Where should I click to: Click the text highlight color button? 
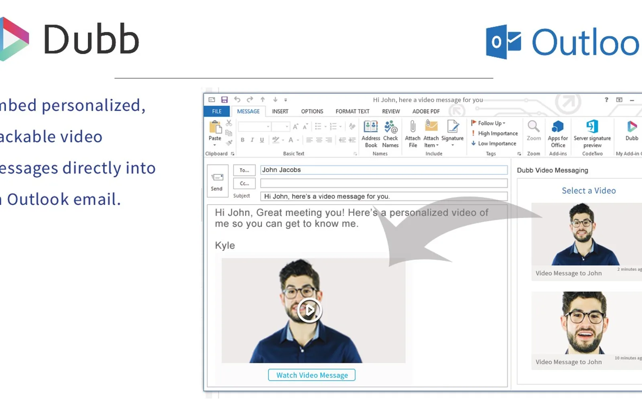point(276,140)
